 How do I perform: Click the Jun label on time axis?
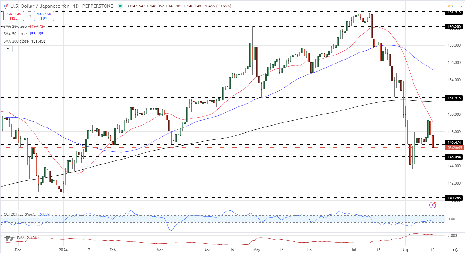(x=308, y=250)
